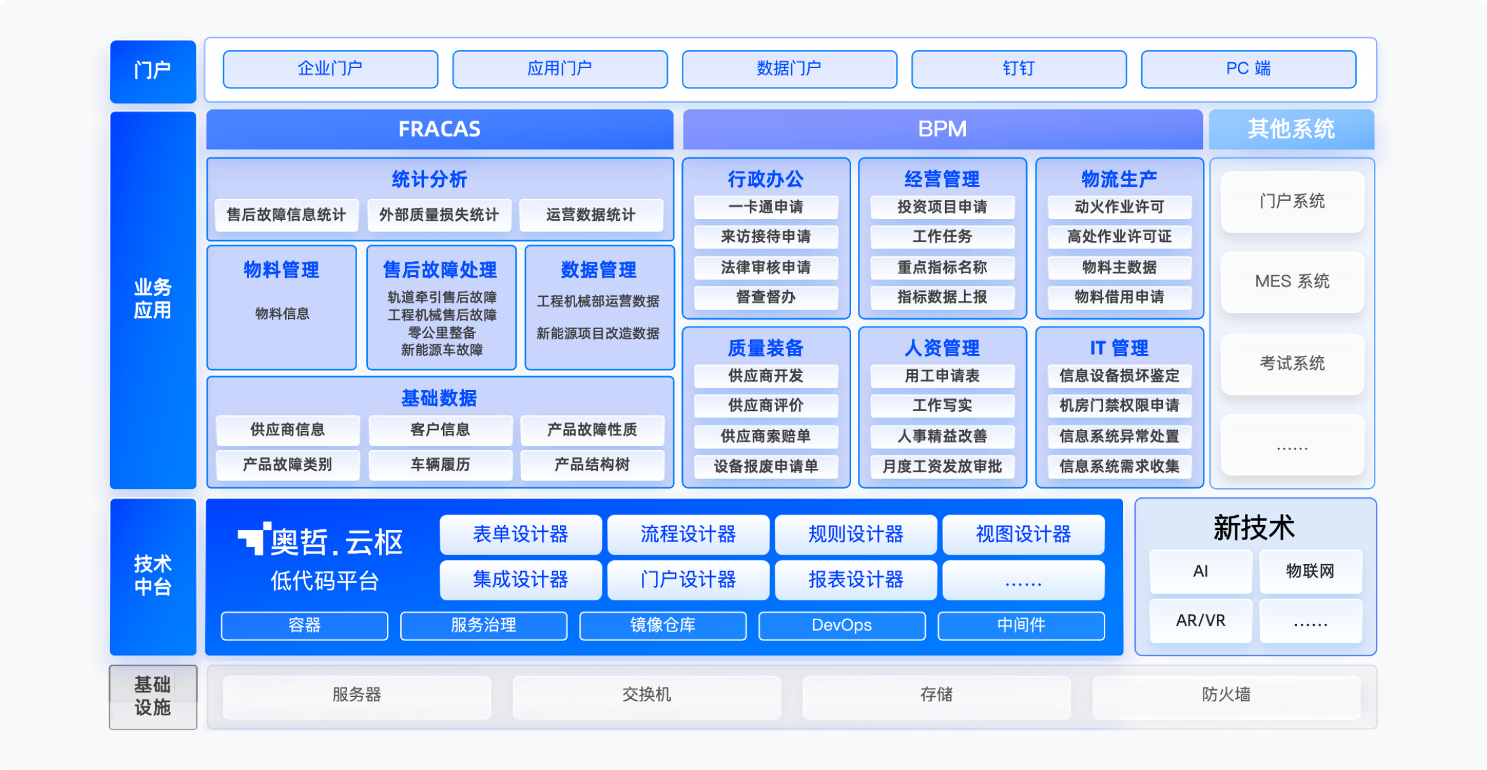Image resolution: width=1487 pixels, height=770 pixels.
Task: Open 工作任务 under 经营管理
Action: pos(942,237)
